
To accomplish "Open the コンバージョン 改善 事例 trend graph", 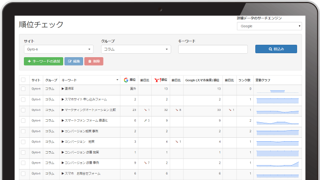I will pyautogui.click(x=278, y=164).
